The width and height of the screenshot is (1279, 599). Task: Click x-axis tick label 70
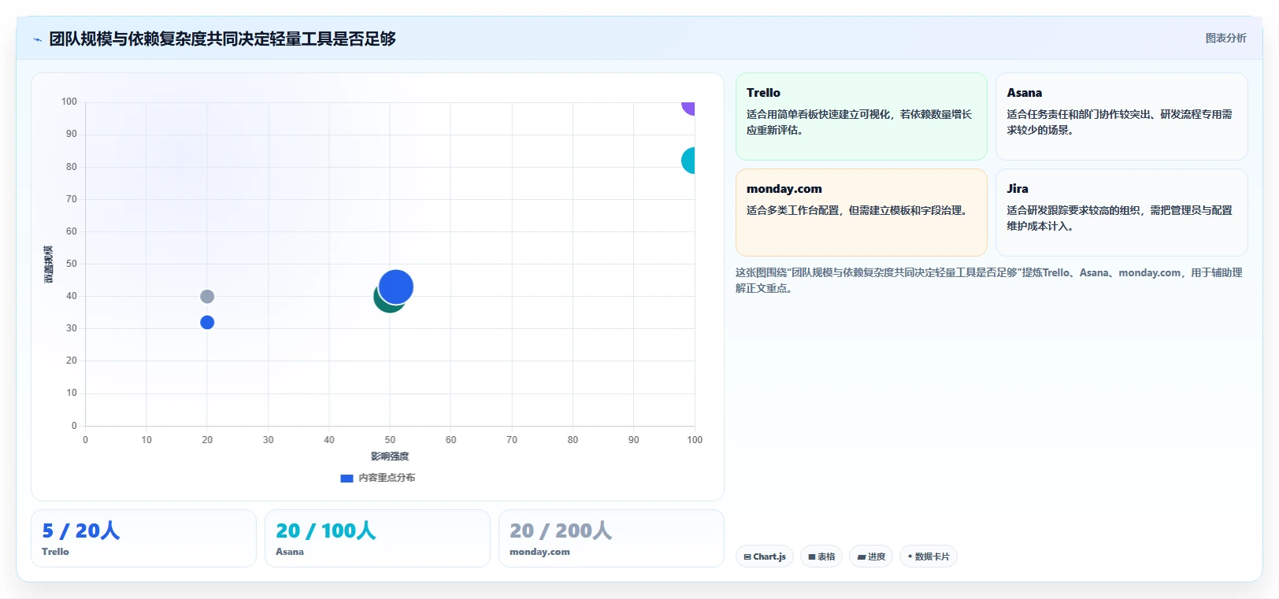[512, 440]
